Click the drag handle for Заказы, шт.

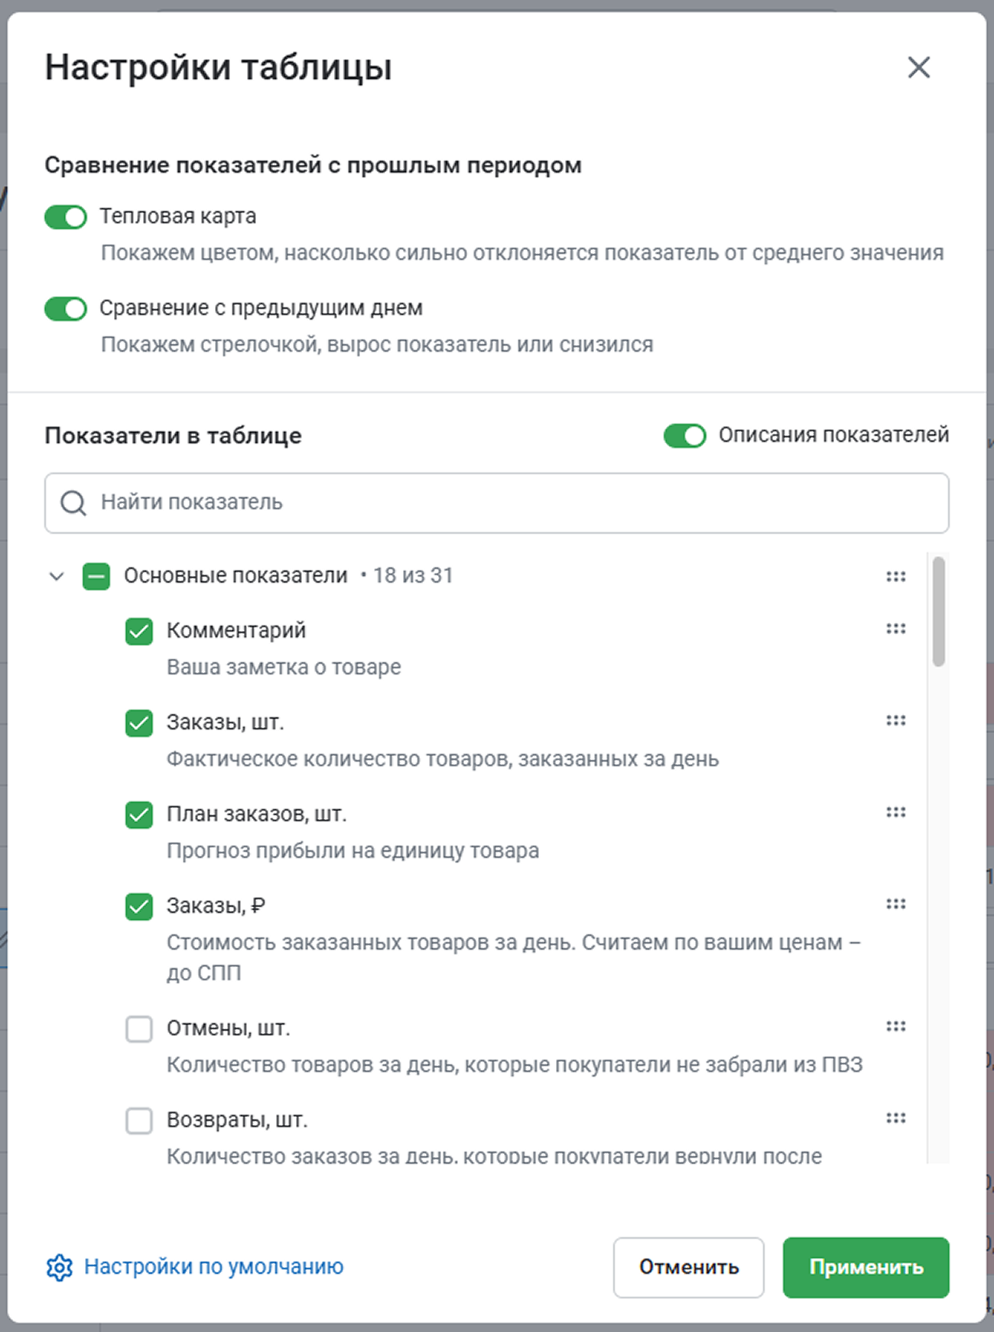(895, 720)
